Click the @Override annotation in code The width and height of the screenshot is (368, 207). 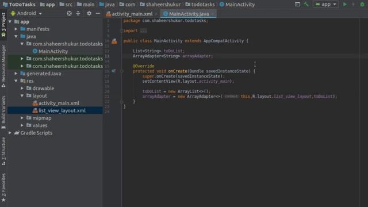pos(143,66)
